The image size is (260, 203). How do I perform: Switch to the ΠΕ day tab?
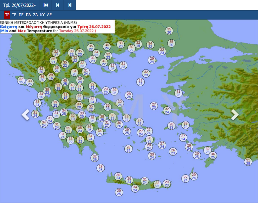click(x=21, y=14)
